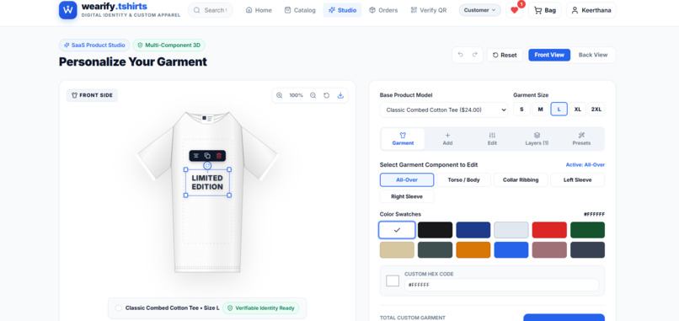Viewport: 679px width, 321px height.
Task: Open the Bag cart
Action: [x=545, y=10]
